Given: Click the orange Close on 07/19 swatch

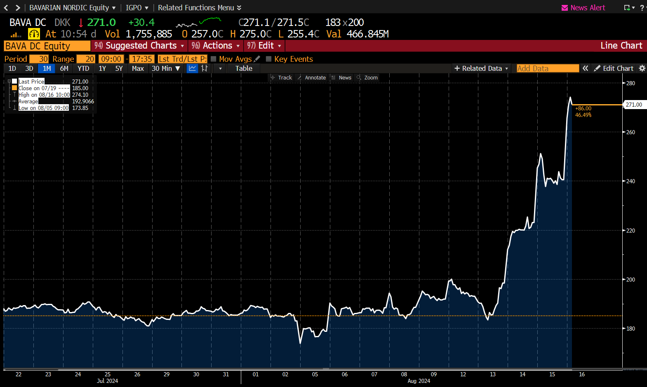Looking at the screenshot, I should [14, 88].
